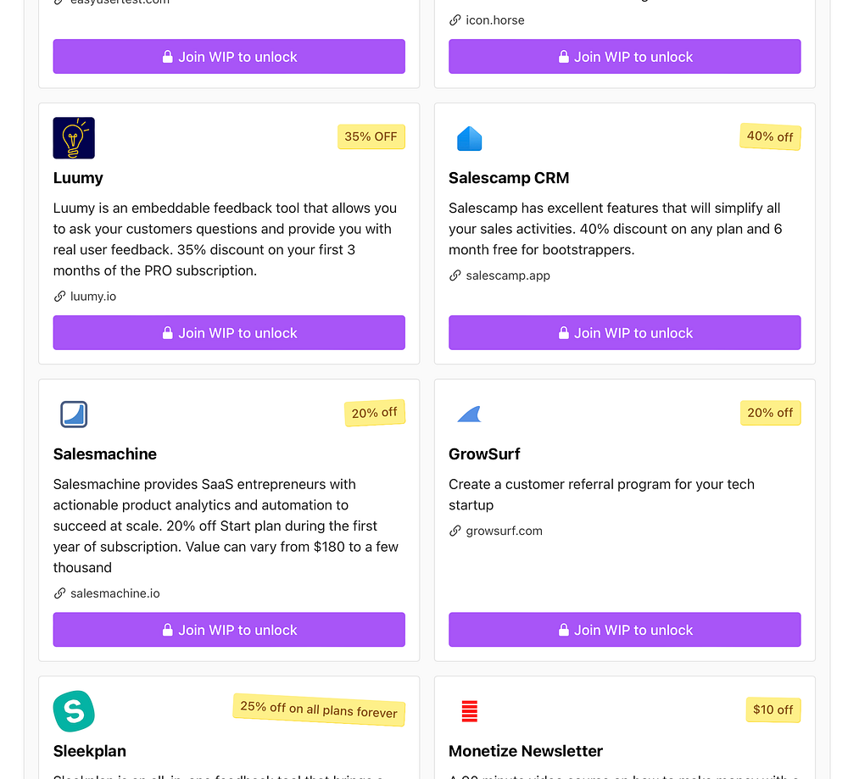The height and width of the screenshot is (779, 848).
Task: Click the GrowSurf shark fin logo
Action: [x=469, y=415]
